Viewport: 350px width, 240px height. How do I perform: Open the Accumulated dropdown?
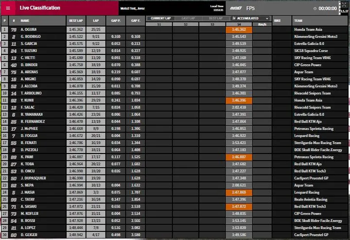250,18
